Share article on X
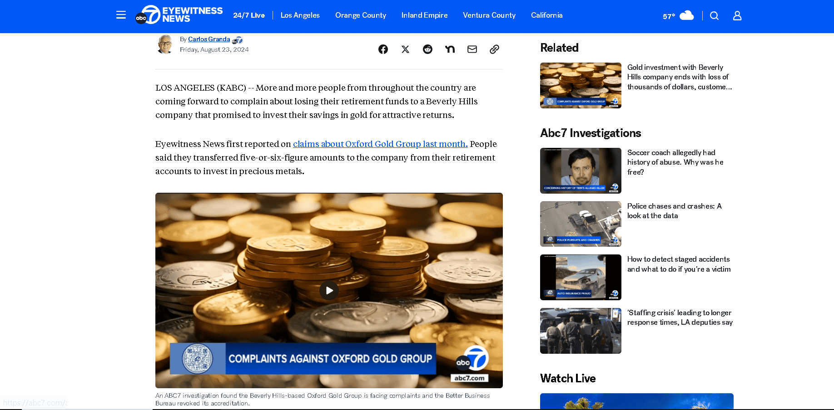The height and width of the screenshot is (410, 834). click(405, 49)
